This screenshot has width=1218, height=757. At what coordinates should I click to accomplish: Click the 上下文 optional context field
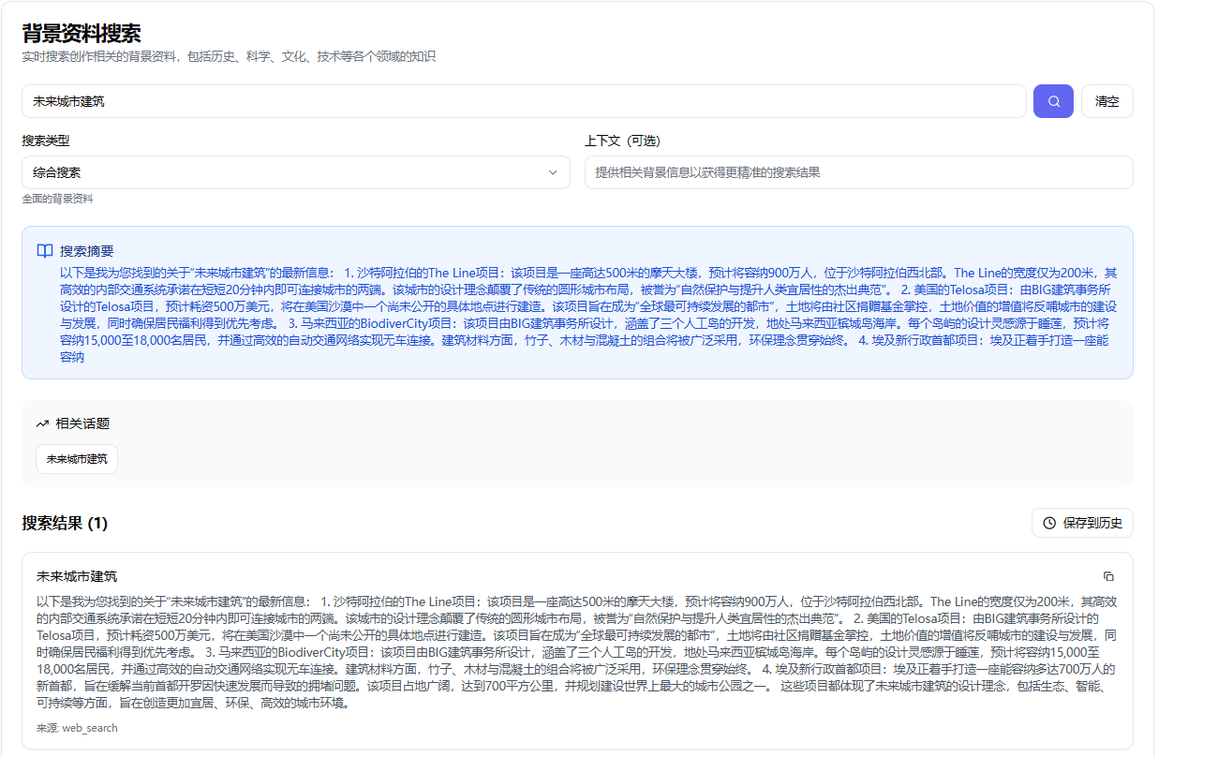(x=859, y=172)
